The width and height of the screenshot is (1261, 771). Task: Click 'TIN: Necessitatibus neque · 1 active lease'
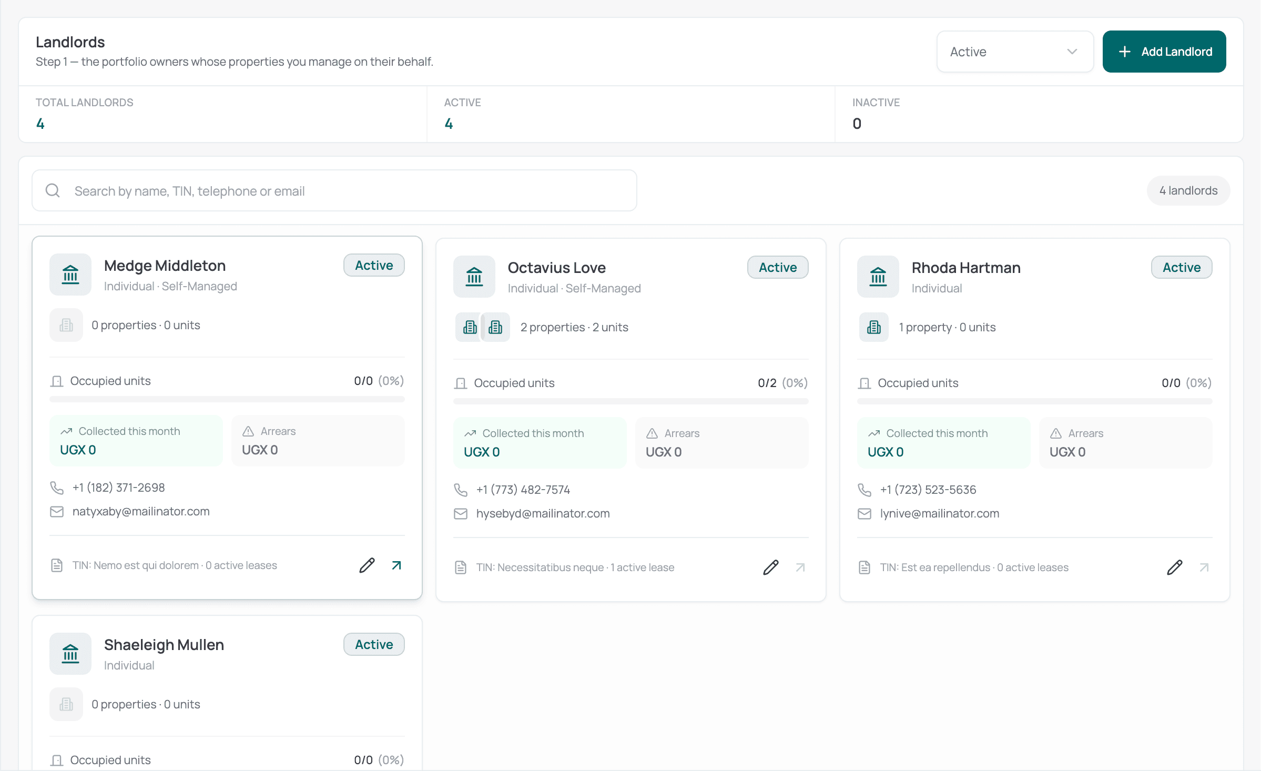(575, 567)
